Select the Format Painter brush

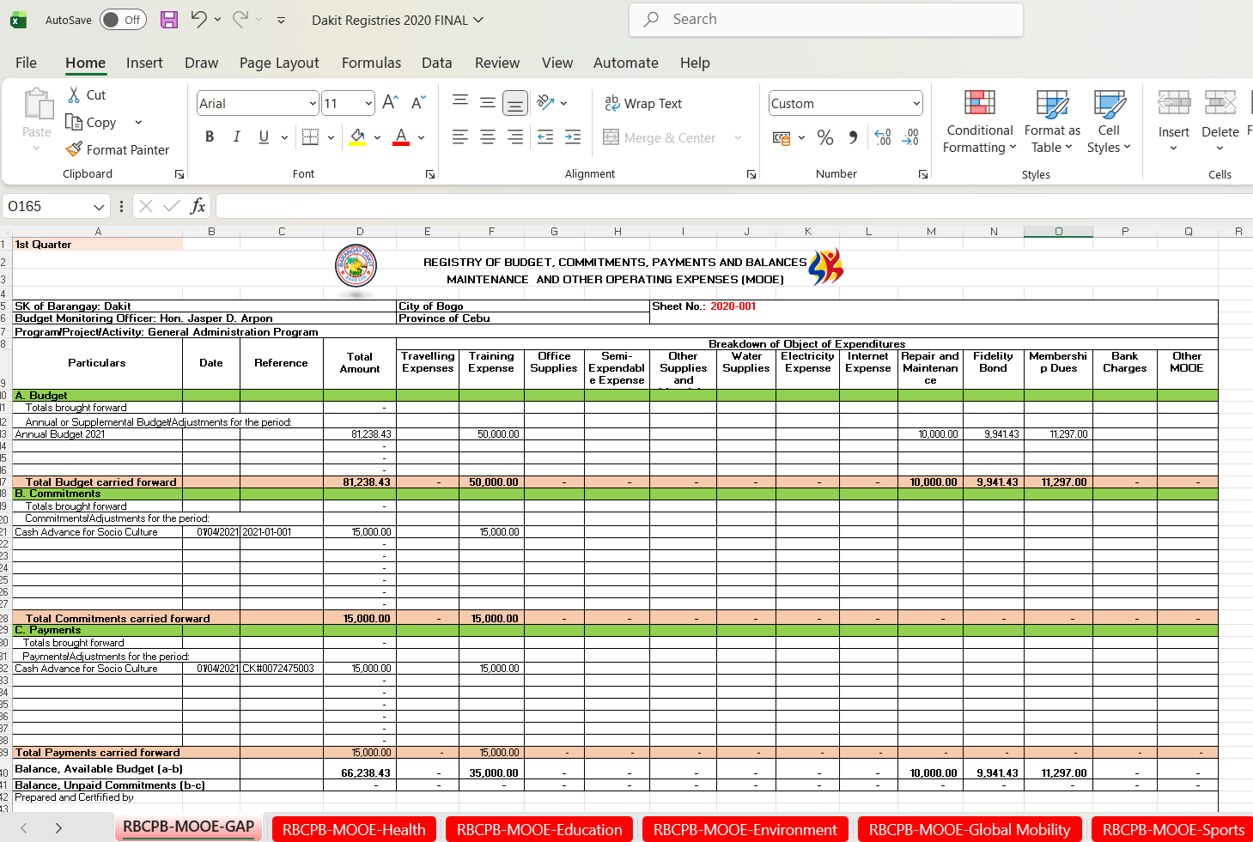coord(118,149)
